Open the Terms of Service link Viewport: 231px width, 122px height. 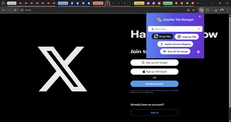162,91
